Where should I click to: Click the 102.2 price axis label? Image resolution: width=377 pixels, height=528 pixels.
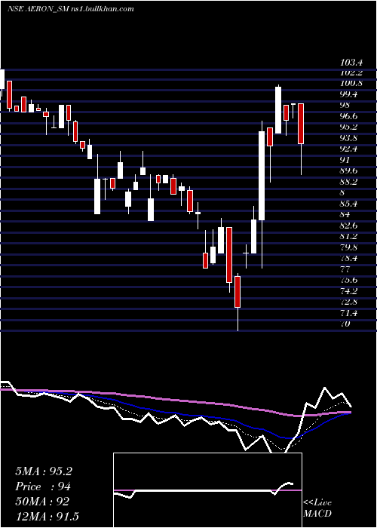pyautogui.click(x=351, y=73)
